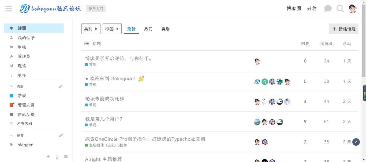Toggle the hamburger sidebar menu

[9, 9]
